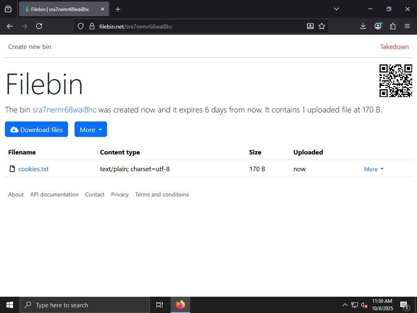Click the taskbar search box
This screenshot has height=313, width=417.
tap(85, 305)
